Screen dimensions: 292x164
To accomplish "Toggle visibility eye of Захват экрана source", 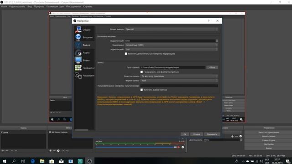I will tap(50, 132).
